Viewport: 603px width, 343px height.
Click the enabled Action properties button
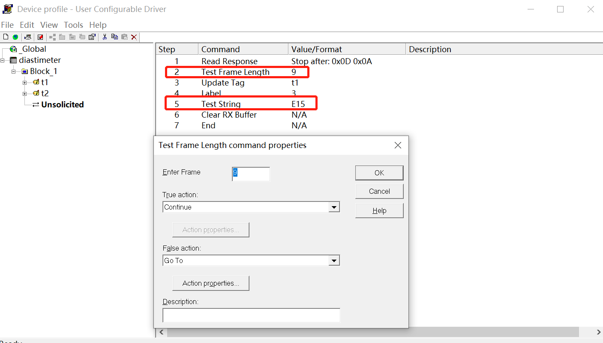pyautogui.click(x=210, y=283)
